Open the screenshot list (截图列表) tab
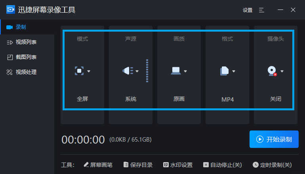This screenshot has height=174, width=305. tap(25, 57)
